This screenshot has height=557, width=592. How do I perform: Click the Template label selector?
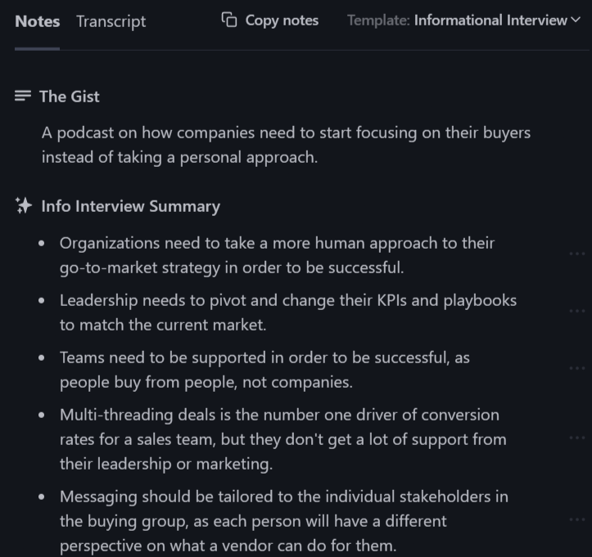coord(378,20)
